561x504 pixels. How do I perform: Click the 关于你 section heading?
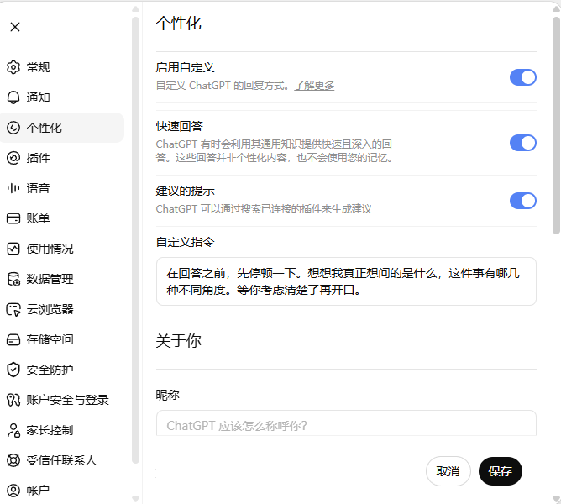pyautogui.click(x=179, y=340)
